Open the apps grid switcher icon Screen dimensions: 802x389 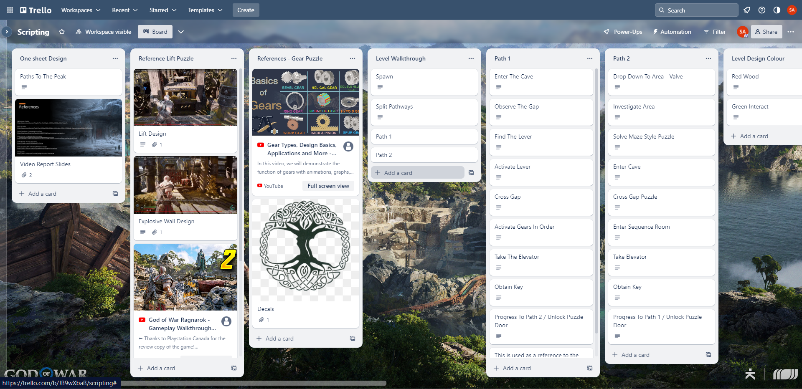pos(10,10)
